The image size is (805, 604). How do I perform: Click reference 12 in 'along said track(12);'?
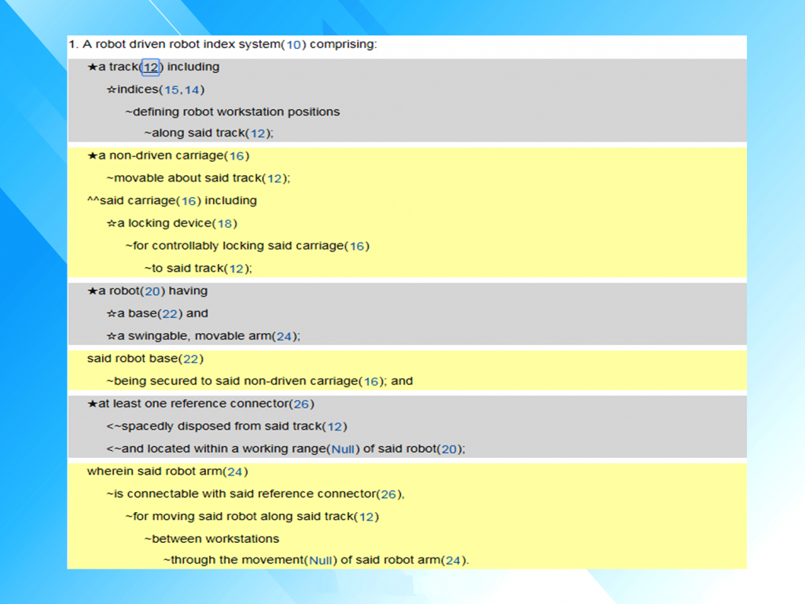(258, 134)
